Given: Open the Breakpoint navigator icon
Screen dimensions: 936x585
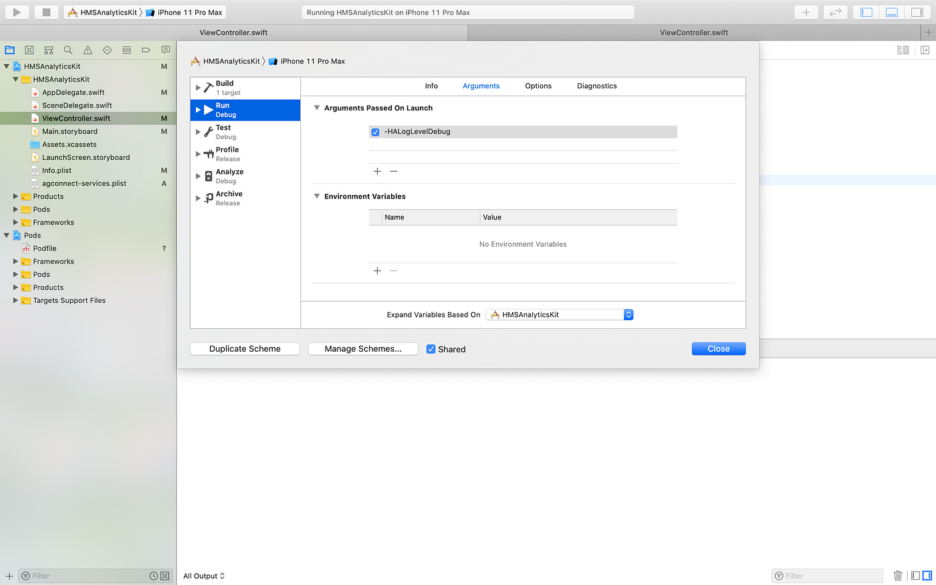Looking at the screenshot, I should tap(146, 50).
